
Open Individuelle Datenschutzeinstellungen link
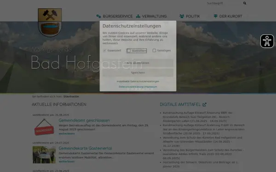click(x=138, y=82)
